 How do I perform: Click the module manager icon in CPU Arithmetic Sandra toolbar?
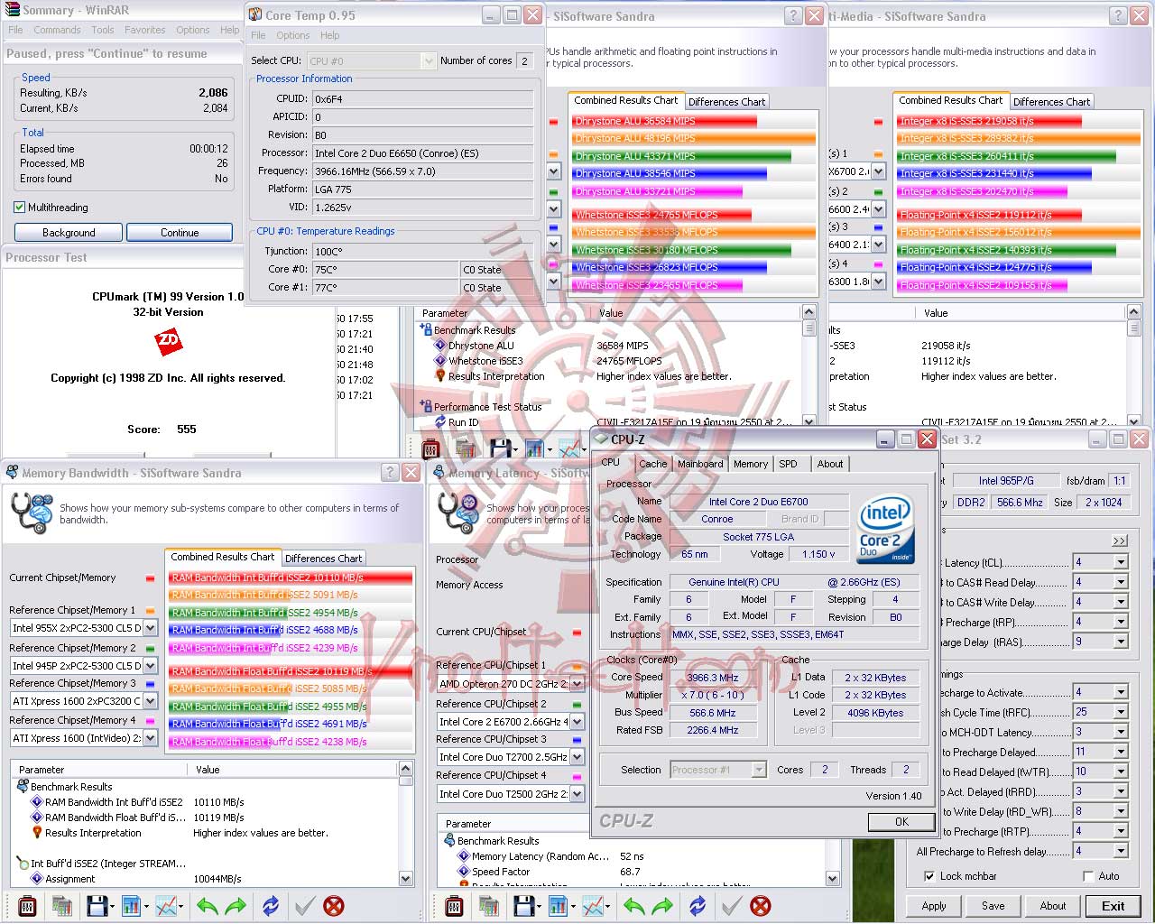tap(430, 448)
